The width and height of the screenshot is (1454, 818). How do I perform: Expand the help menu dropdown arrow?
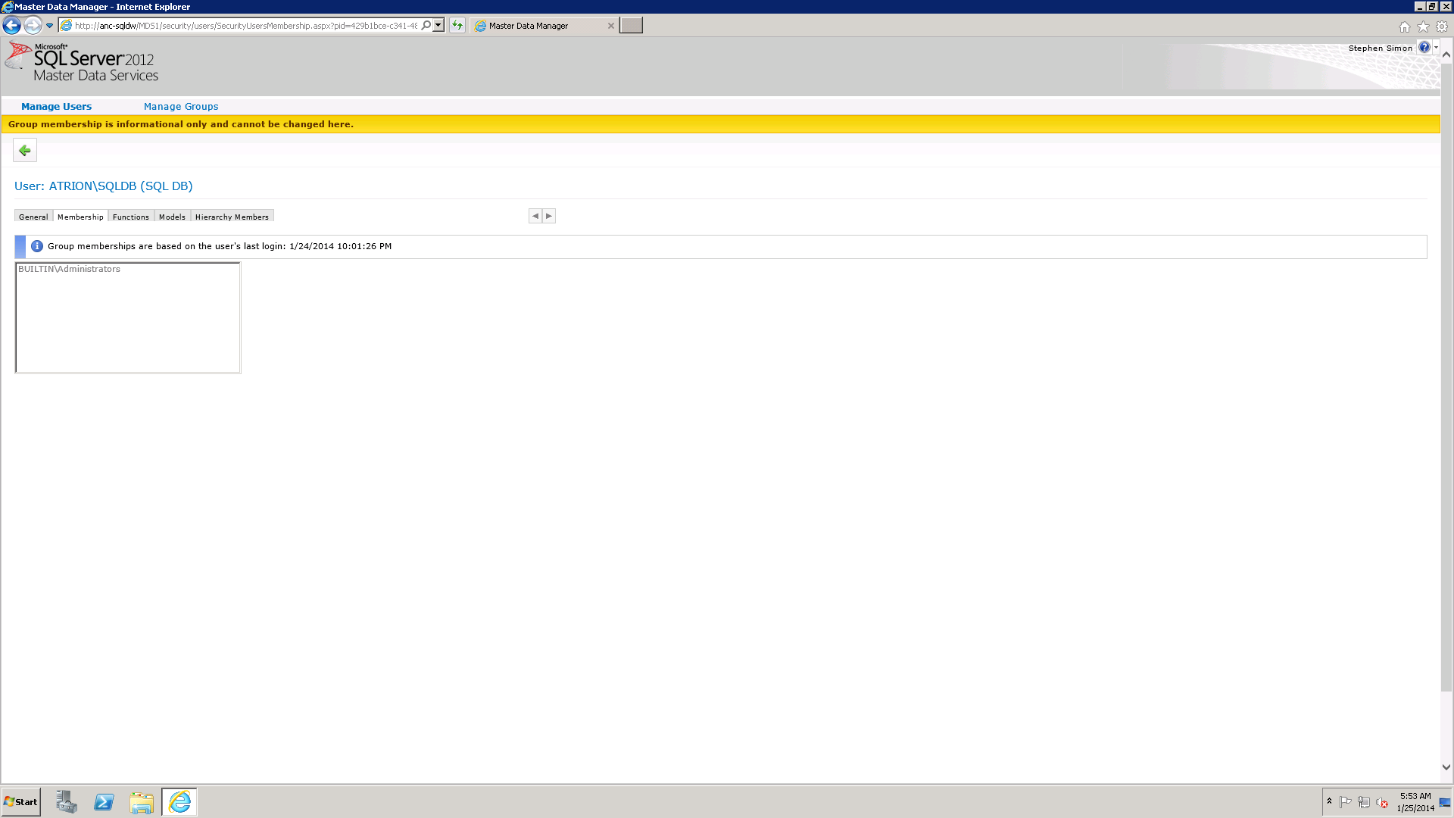[1436, 48]
